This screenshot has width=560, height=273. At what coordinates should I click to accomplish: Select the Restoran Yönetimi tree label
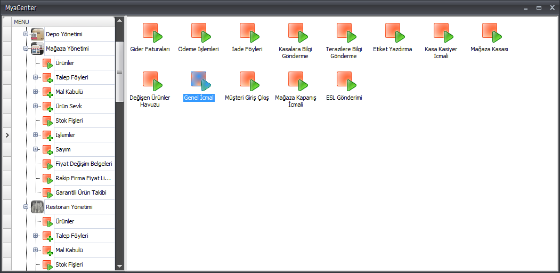(x=68, y=207)
